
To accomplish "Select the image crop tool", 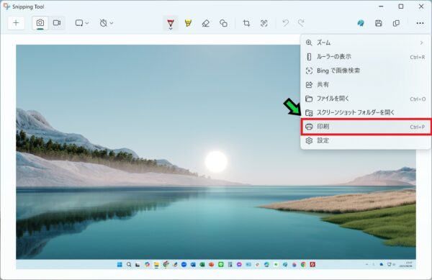I will point(246,24).
